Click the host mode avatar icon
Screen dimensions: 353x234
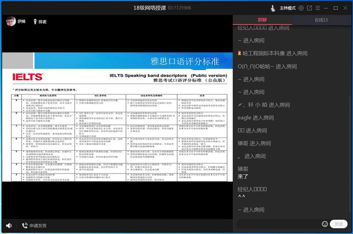273,9
